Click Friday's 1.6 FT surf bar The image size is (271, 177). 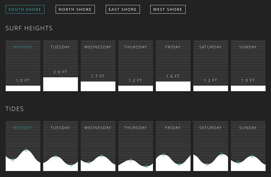[173, 86]
